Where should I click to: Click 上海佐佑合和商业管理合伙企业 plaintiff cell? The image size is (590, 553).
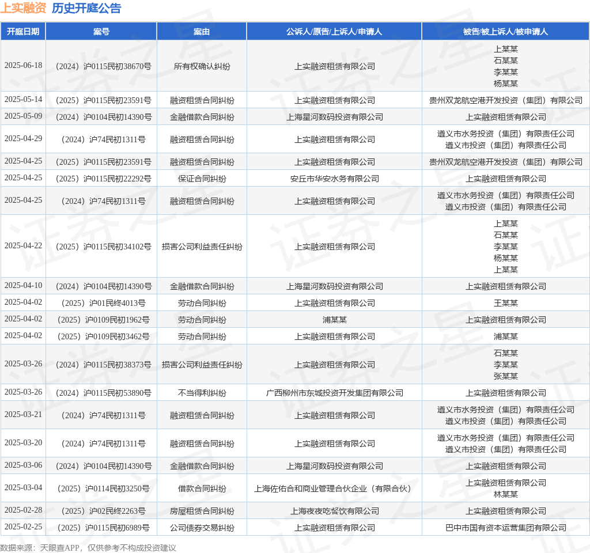tap(333, 488)
